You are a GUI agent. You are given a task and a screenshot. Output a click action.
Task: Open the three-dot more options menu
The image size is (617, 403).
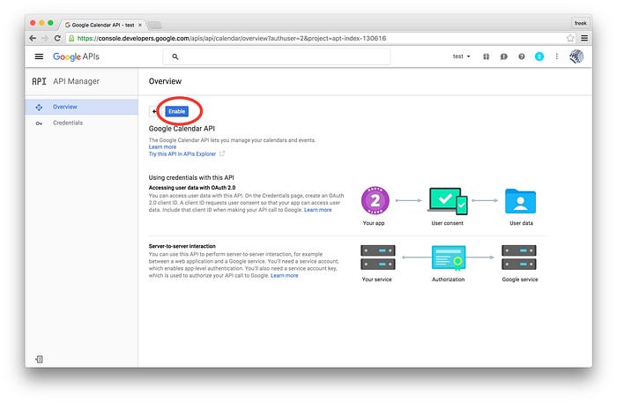(557, 56)
